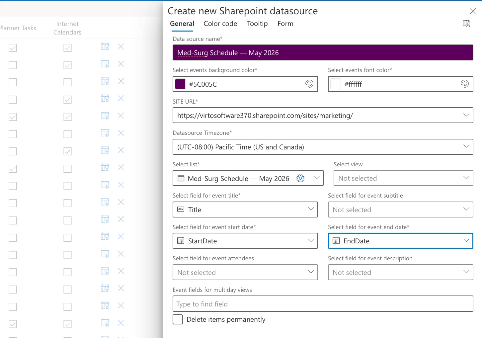Uncheck first row Internet Calendars checkbox
The height and width of the screenshot is (338, 482).
[x=67, y=48]
